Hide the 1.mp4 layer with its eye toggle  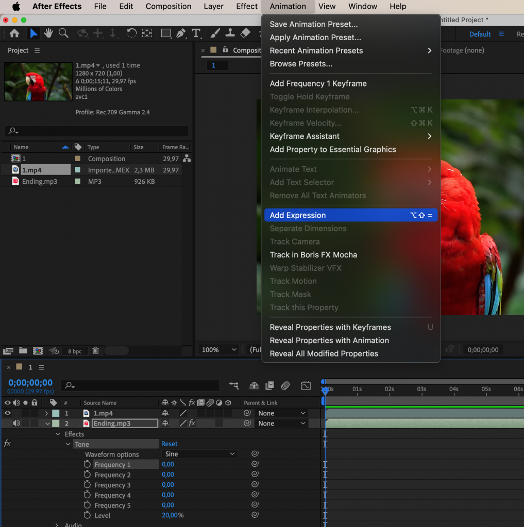point(7,413)
